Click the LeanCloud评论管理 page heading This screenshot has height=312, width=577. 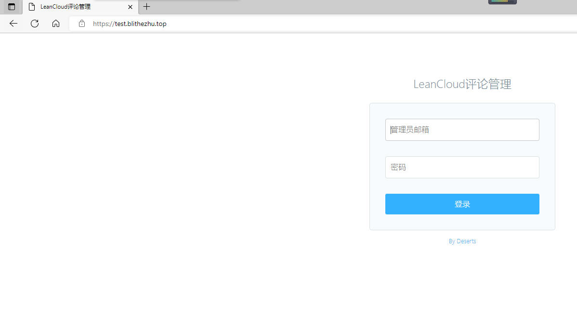(462, 84)
